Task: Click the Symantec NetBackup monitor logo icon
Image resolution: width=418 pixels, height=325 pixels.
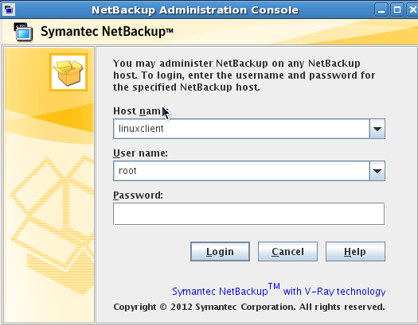Action: point(23,32)
